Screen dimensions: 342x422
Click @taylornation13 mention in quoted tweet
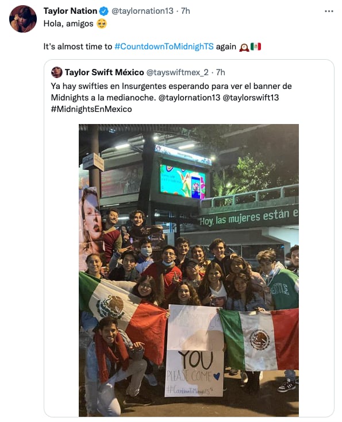(x=189, y=98)
